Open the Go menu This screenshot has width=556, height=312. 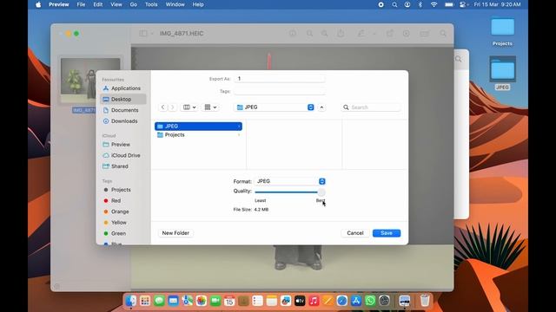(133, 4)
